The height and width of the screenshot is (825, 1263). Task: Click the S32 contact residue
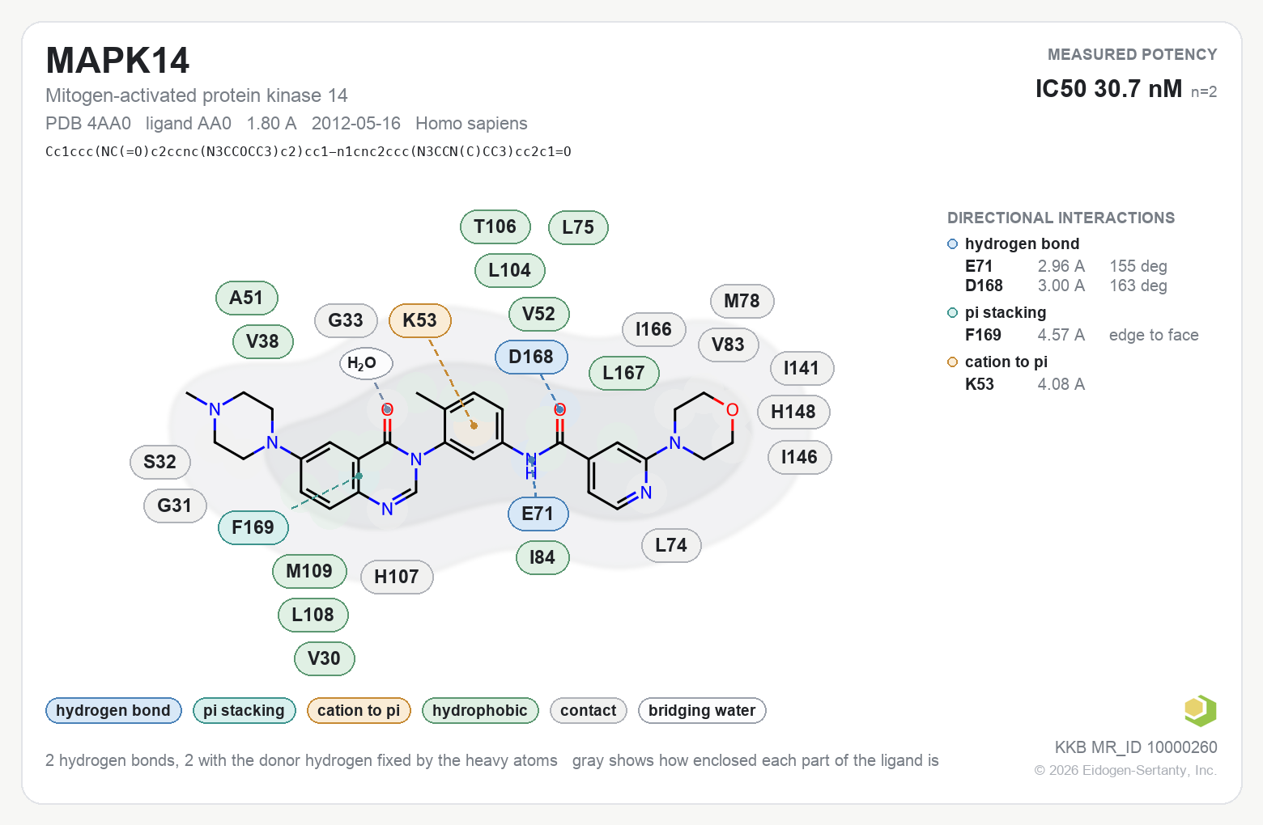click(x=160, y=462)
